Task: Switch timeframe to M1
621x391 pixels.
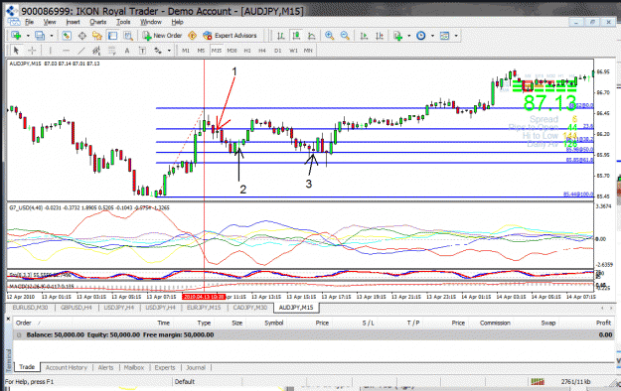Action: point(186,51)
